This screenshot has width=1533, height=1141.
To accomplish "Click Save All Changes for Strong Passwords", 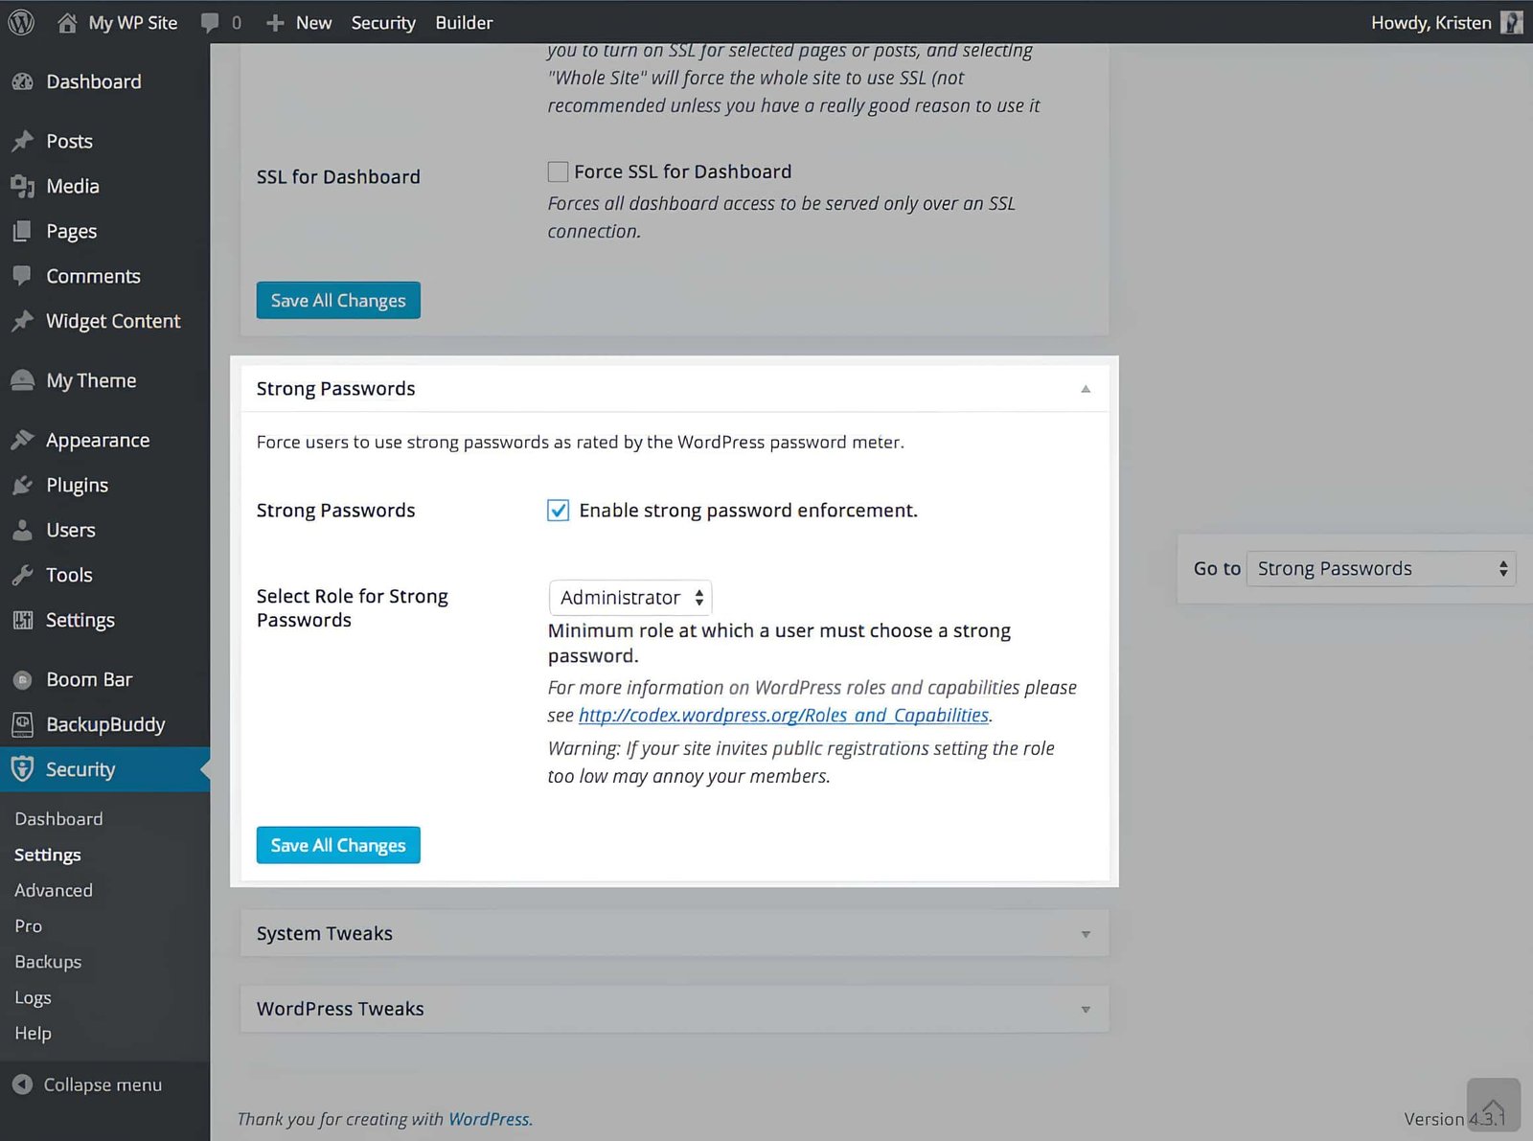I will click(337, 845).
